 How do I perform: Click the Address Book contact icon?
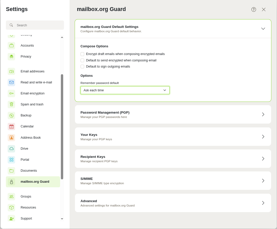(x=12, y=138)
